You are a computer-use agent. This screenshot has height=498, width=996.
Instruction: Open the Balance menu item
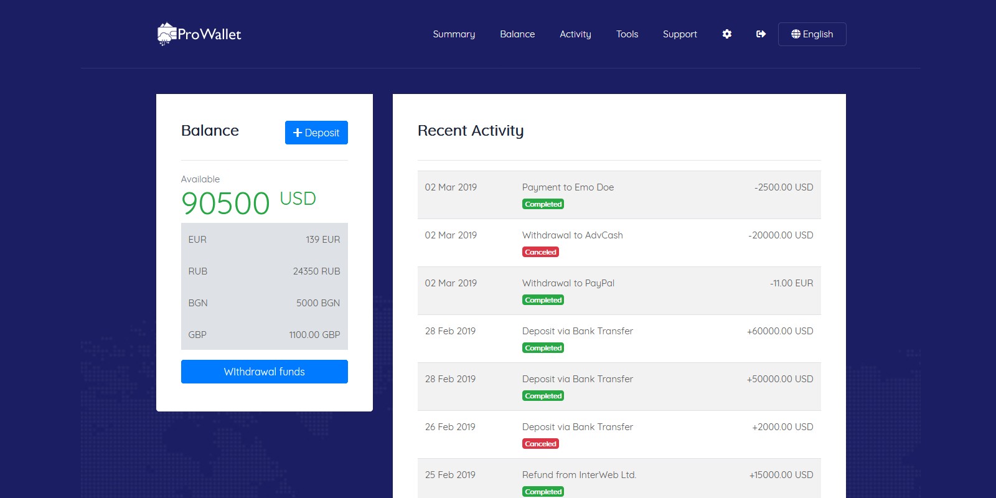(517, 34)
